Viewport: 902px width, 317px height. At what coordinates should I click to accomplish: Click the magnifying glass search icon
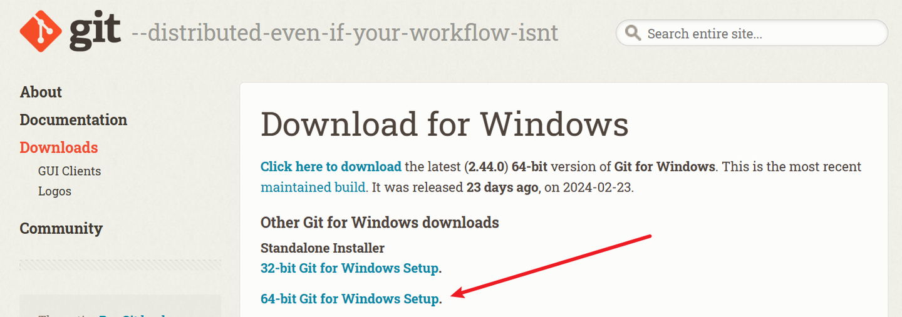[x=633, y=33]
